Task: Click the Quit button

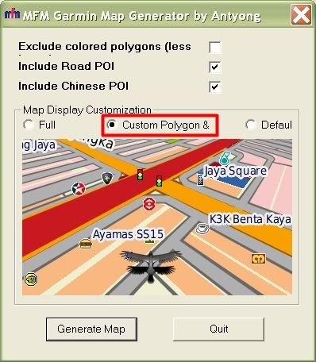Action: 218,329
